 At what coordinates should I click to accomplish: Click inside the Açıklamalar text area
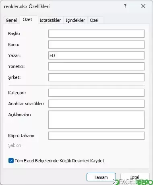[96, 119]
